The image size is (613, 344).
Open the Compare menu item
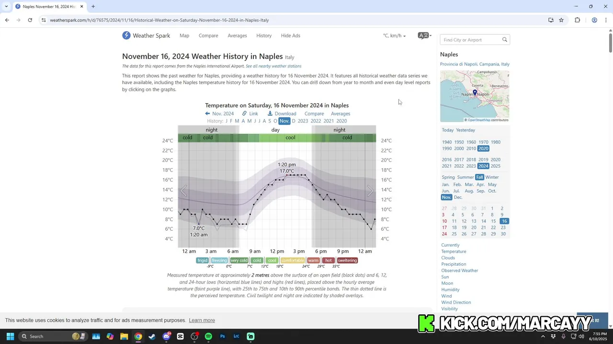click(208, 36)
